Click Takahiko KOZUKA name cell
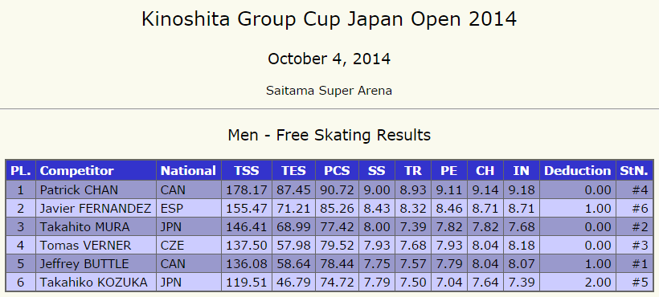The image size is (659, 297). [96, 283]
